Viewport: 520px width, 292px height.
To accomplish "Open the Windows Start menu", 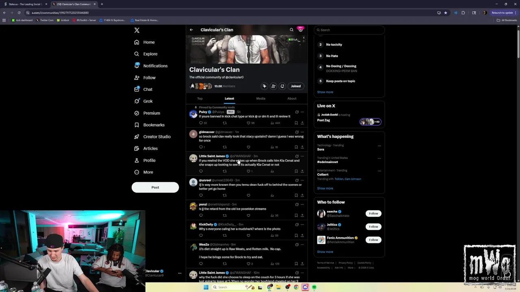I will tap(206, 287).
